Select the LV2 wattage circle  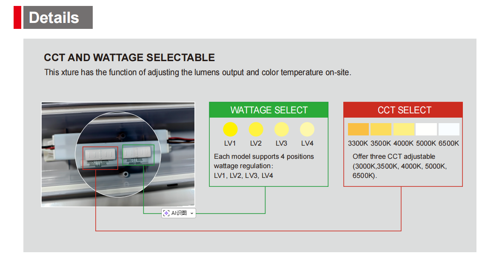256,129
